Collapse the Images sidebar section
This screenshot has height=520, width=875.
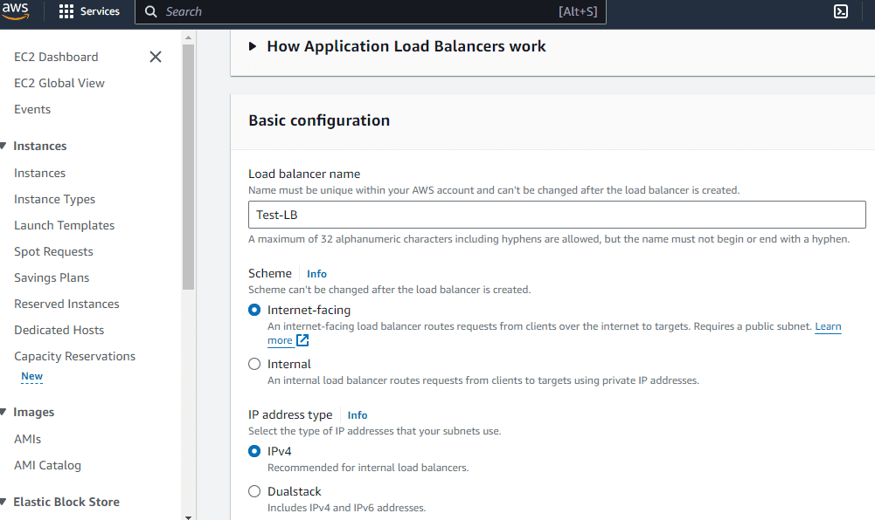[x=3, y=413]
